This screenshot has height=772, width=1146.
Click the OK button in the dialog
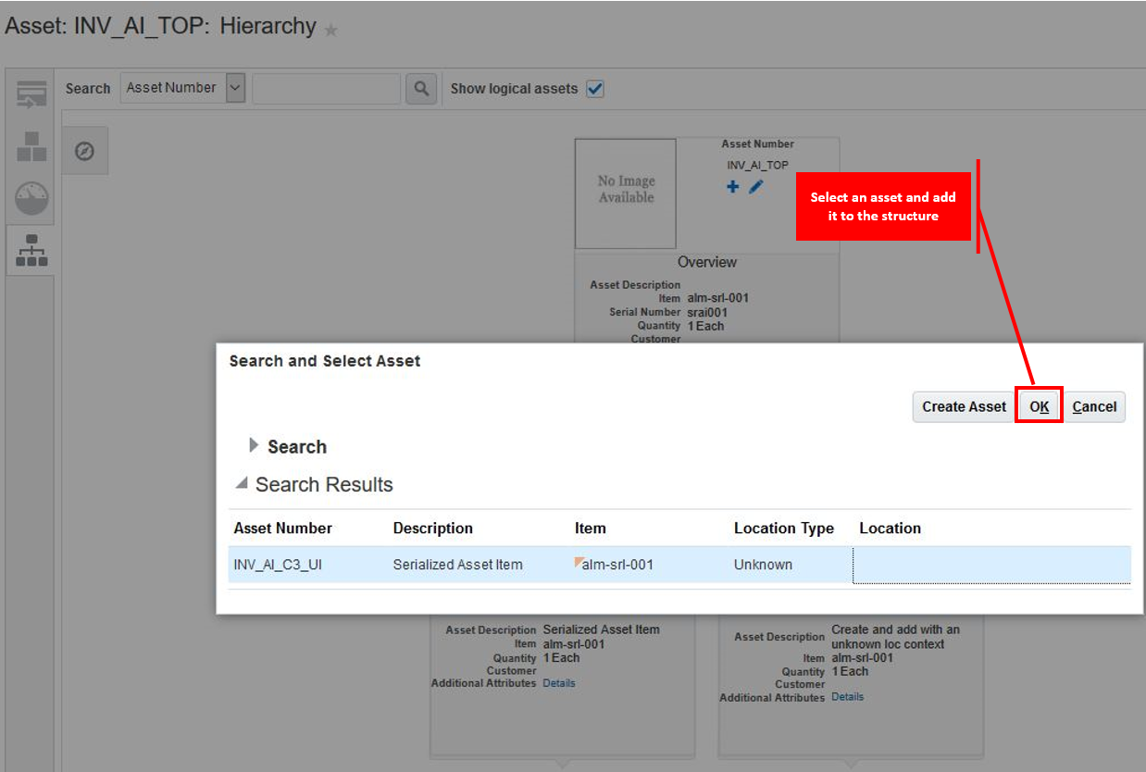(1039, 406)
